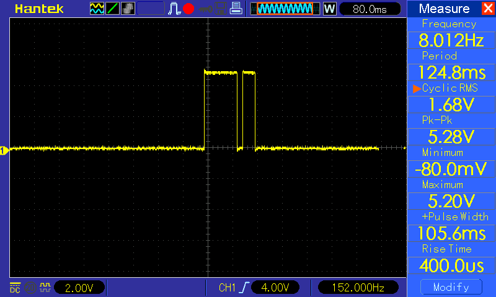The image size is (496, 297).
Task: Click the rising edge trigger slope icon
Action: [x=245, y=288]
